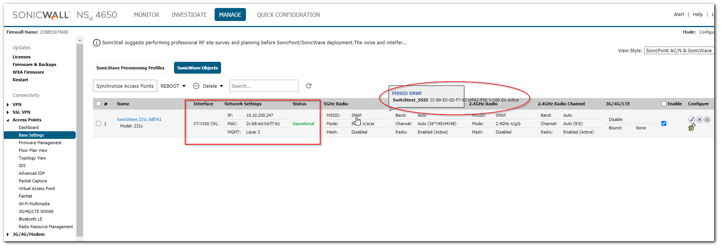Open the SonicWave 231c 0df761 link
The height and width of the screenshot is (248, 721).
click(x=139, y=119)
